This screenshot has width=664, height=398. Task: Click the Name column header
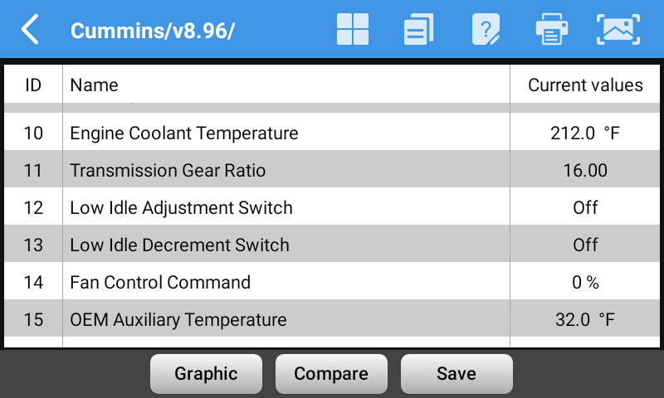(x=94, y=85)
